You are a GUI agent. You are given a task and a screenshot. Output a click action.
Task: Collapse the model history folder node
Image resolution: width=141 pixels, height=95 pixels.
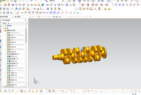click(3, 31)
